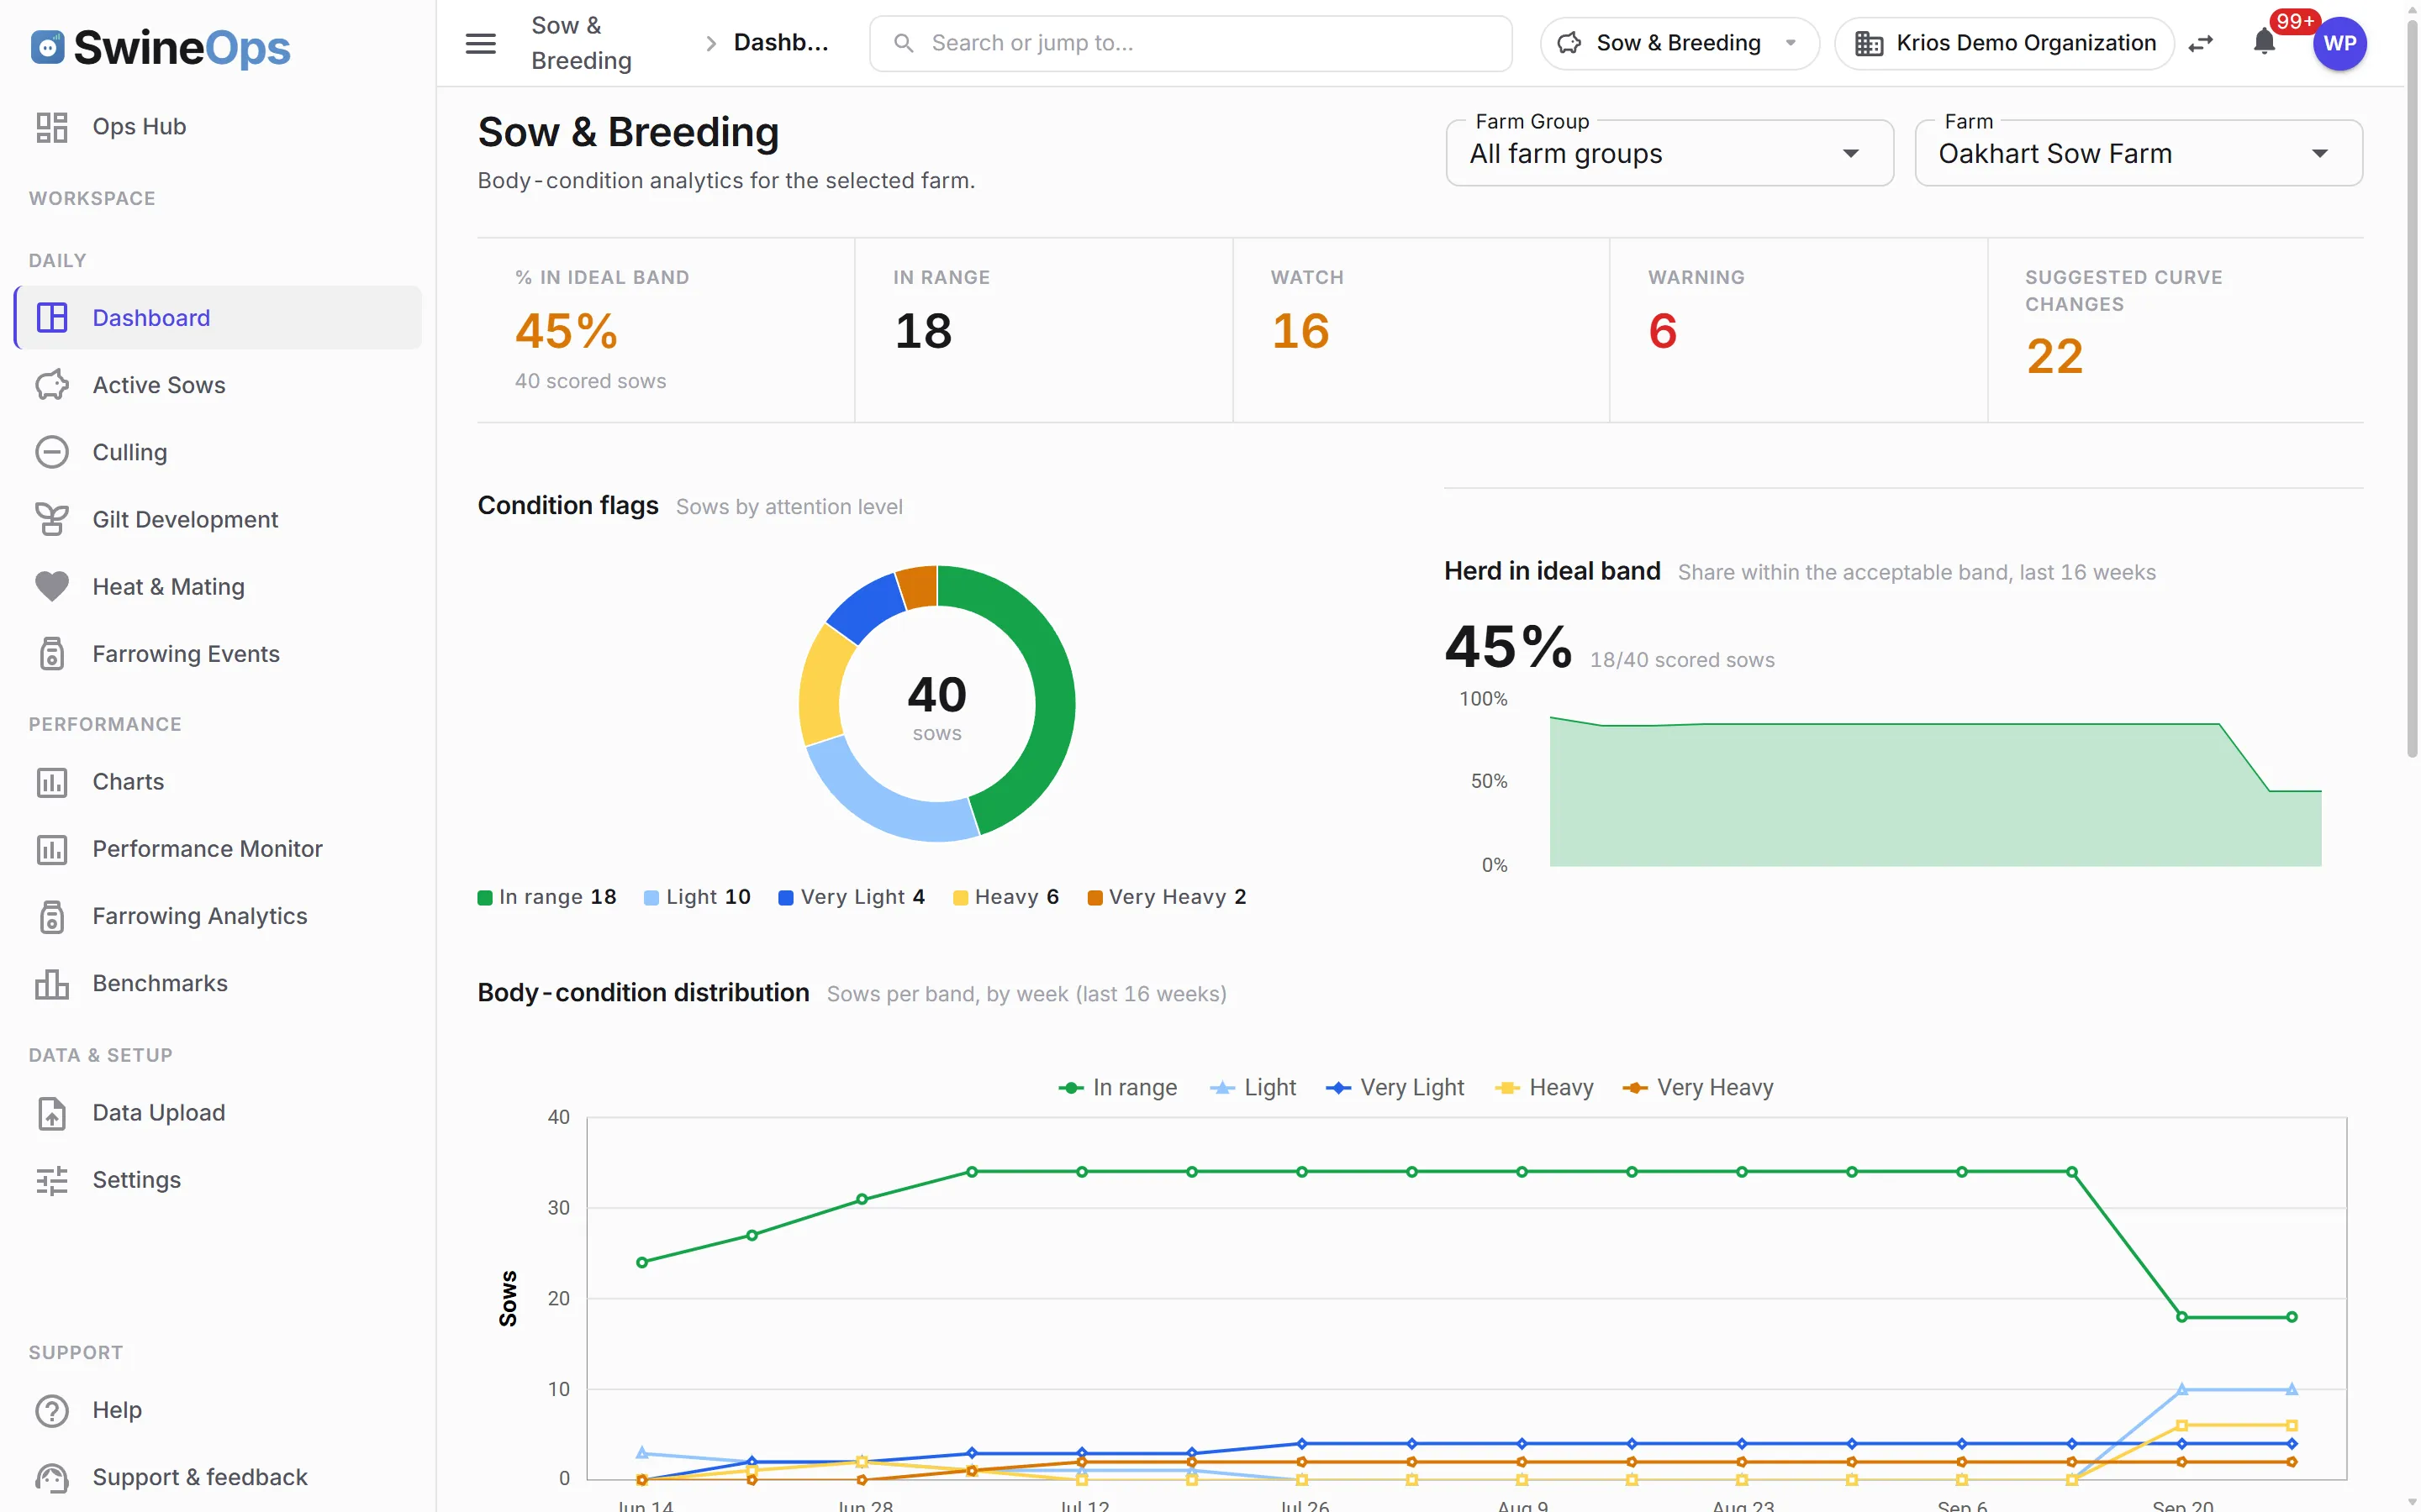Click the Support & feedback headset icon
Viewport: 2421px width, 1512px height.
52,1477
